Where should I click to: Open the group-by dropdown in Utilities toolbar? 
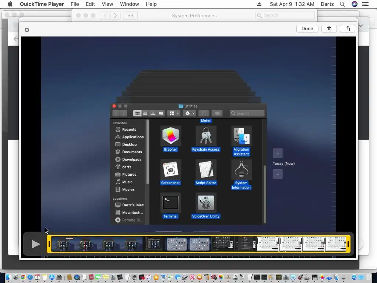pos(174,113)
